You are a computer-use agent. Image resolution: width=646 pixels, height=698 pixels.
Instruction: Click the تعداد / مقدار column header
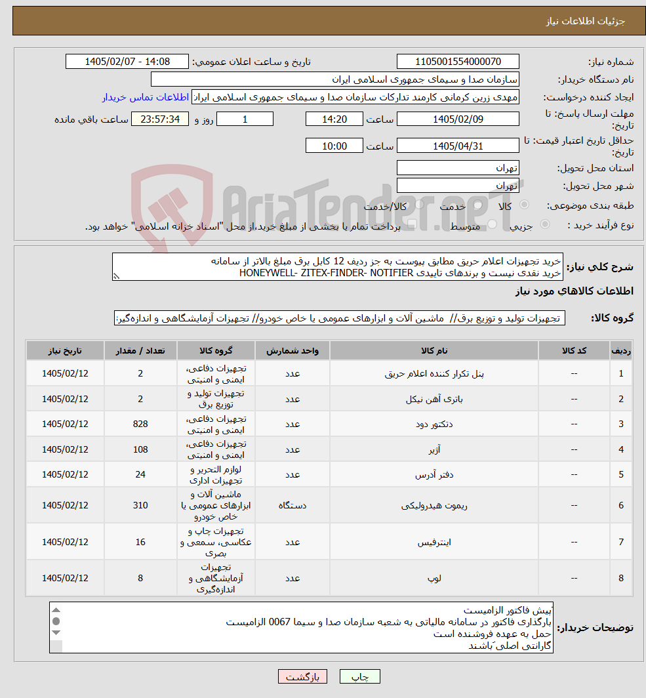tap(140, 351)
